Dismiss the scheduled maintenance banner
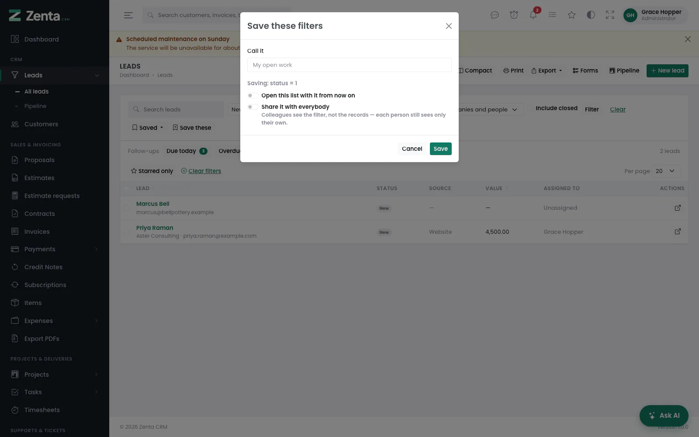The image size is (699, 437). click(688, 39)
